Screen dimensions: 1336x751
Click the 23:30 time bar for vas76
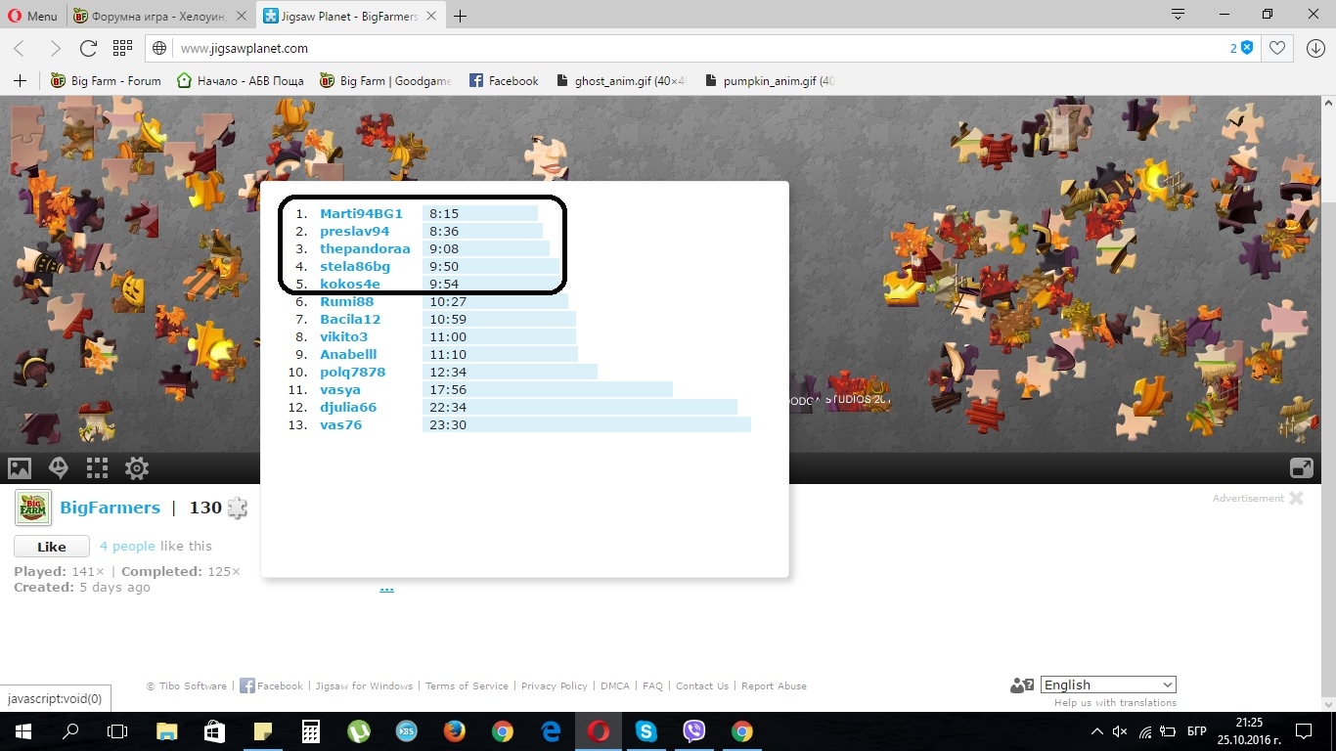point(587,424)
